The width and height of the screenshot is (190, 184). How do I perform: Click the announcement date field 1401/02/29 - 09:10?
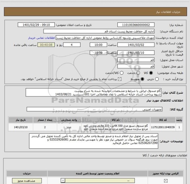tap(36, 25)
